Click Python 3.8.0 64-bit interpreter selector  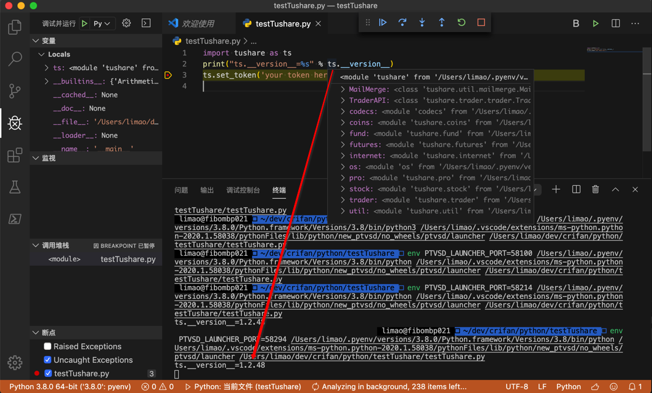(70, 387)
